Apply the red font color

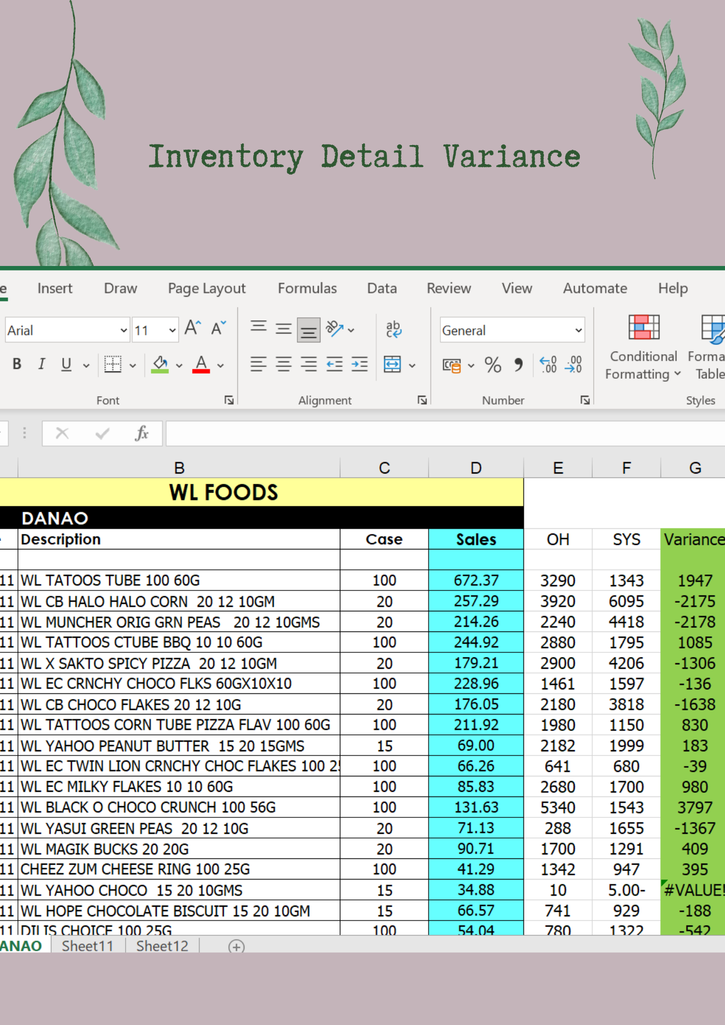pos(201,364)
